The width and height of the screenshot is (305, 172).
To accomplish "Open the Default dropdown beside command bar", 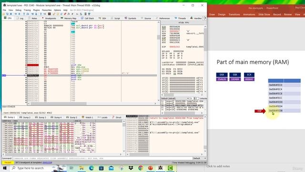I will (x=199, y=158).
